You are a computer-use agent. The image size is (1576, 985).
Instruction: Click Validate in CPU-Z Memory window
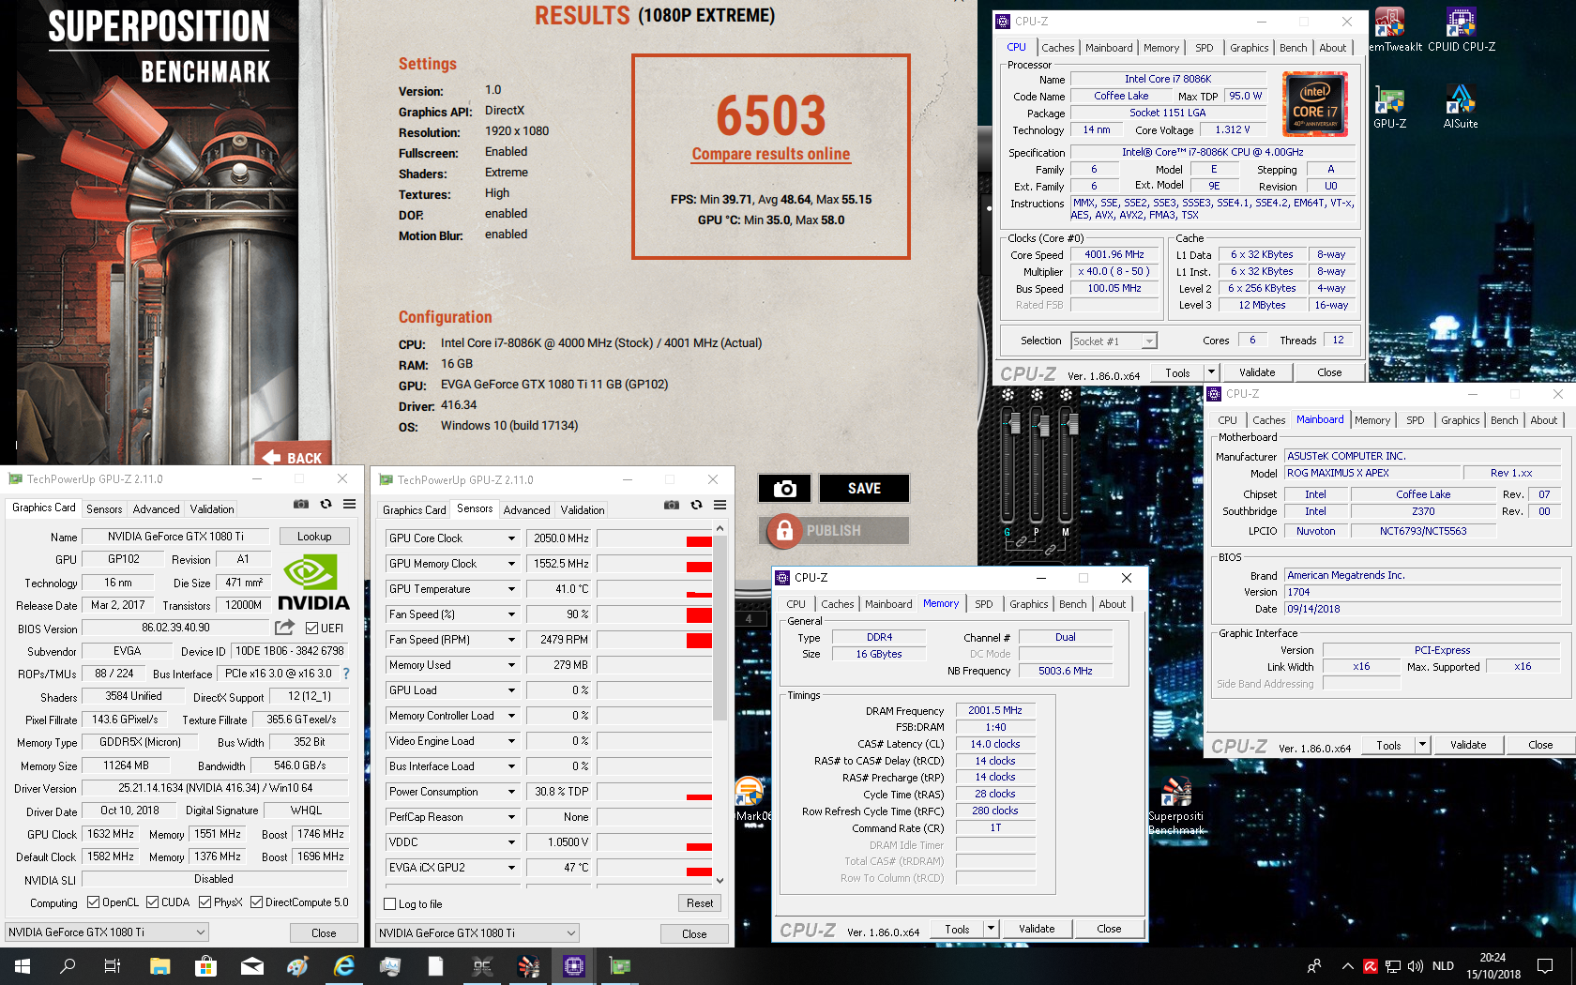pos(1037,929)
